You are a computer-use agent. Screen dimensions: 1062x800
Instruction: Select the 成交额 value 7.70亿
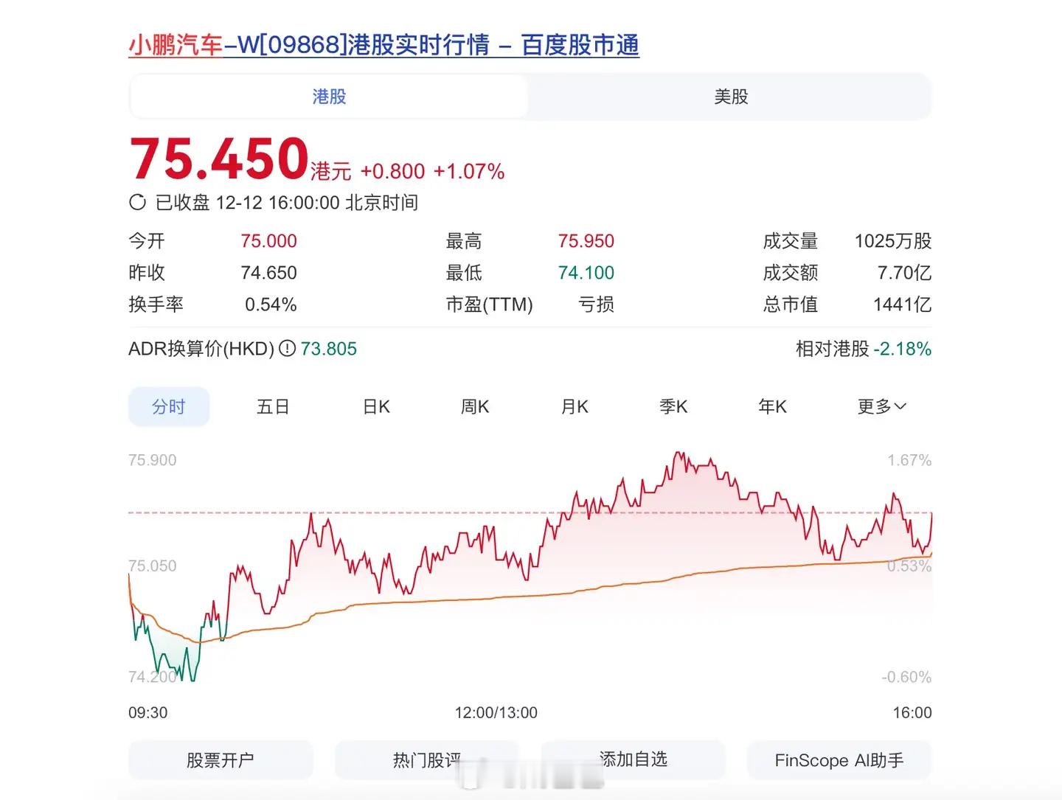[904, 273]
